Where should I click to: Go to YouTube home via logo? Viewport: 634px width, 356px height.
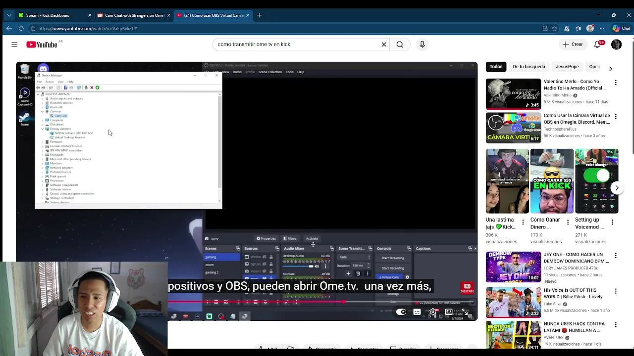tap(42, 44)
